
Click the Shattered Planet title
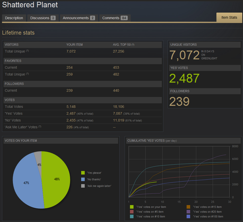click(x=30, y=5)
